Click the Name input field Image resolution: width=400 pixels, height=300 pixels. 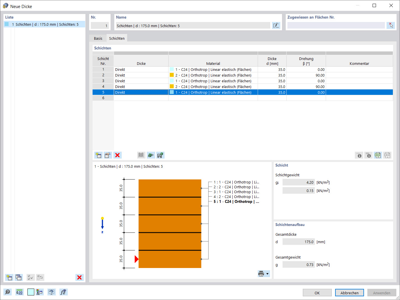(193, 25)
